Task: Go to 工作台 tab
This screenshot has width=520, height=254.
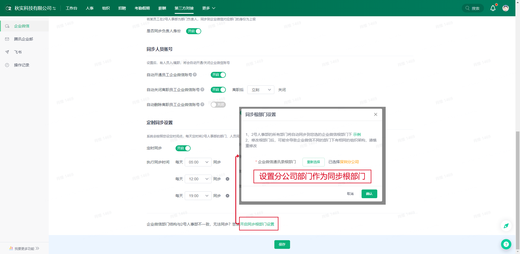Action: coord(71,8)
